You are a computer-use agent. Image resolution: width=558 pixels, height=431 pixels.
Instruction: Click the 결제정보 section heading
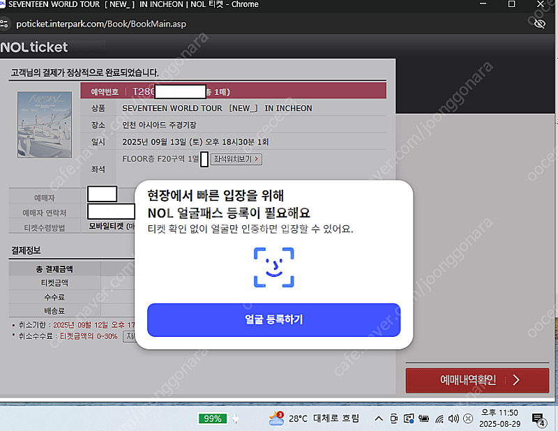click(x=26, y=250)
